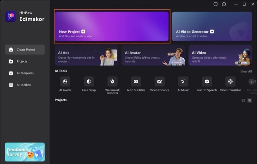Open the circular menu icon in title bar
This screenshot has width=257, height=164.
tap(224, 4)
